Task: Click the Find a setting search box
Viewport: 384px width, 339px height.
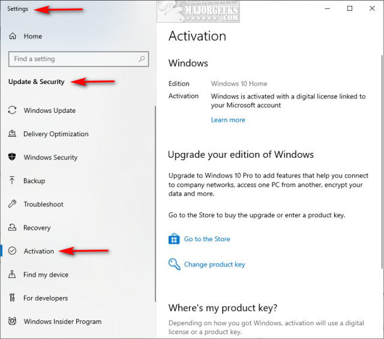Action: click(72, 59)
